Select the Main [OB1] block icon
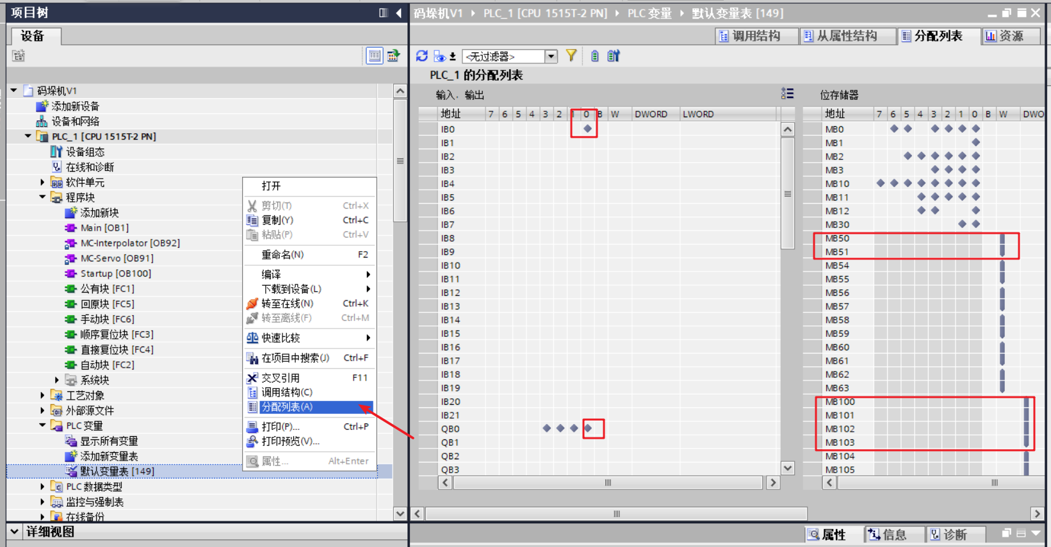This screenshot has width=1051, height=547. 71,228
